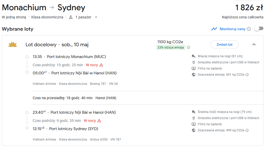Click the legroom seat icon (81 cm)
The image size is (267, 150).
[194, 56]
